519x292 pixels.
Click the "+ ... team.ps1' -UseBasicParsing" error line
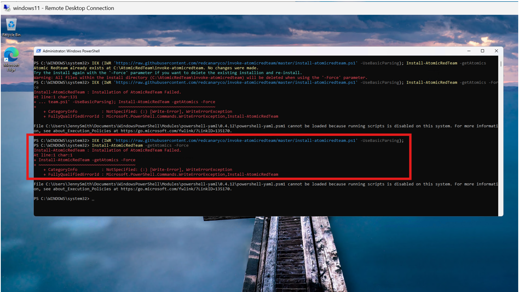[x=125, y=102]
